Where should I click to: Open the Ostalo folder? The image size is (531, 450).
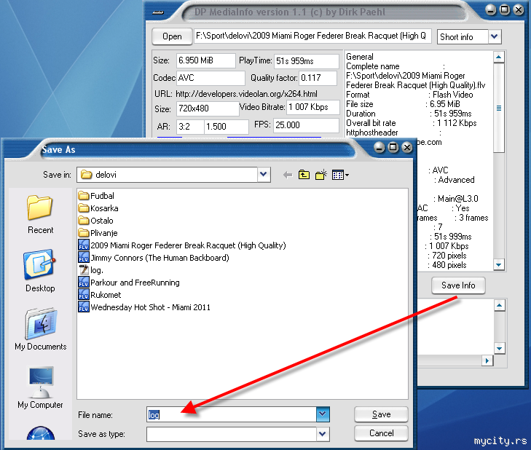[x=95, y=221]
